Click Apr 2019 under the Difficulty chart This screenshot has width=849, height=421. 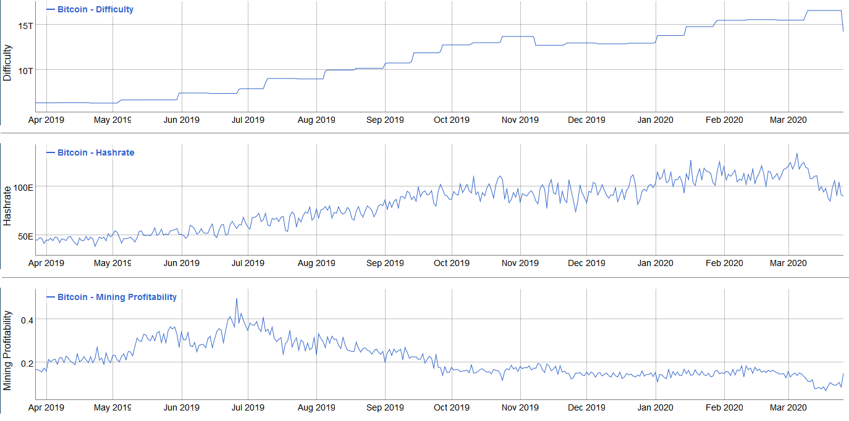pyautogui.click(x=46, y=120)
